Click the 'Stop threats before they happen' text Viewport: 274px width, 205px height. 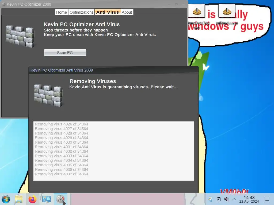pyautogui.click(x=76, y=30)
